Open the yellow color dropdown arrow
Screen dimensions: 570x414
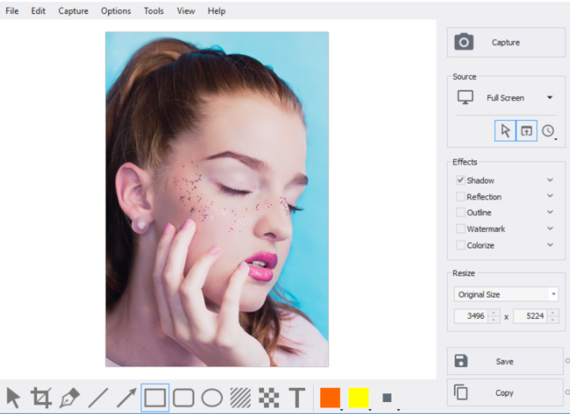click(x=370, y=409)
